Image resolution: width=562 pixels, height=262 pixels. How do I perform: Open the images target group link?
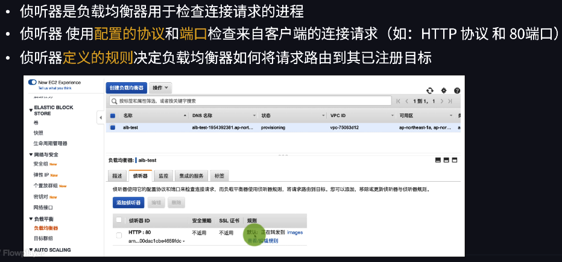point(295,232)
